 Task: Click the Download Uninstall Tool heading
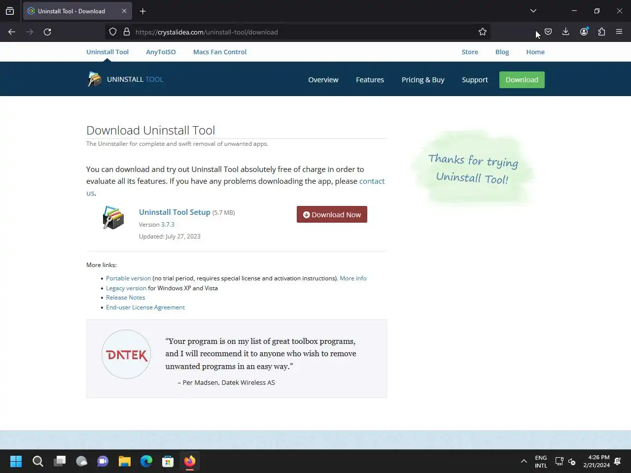point(151,130)
